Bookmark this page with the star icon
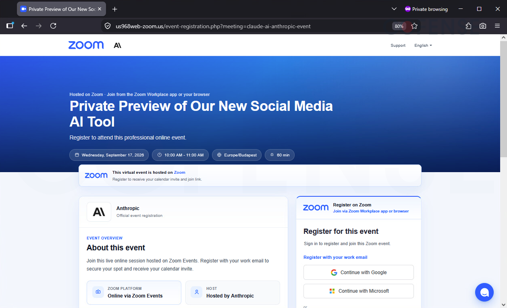Viewport: 507px width, 308px height. pyautogui.click(x=414, y=26)
